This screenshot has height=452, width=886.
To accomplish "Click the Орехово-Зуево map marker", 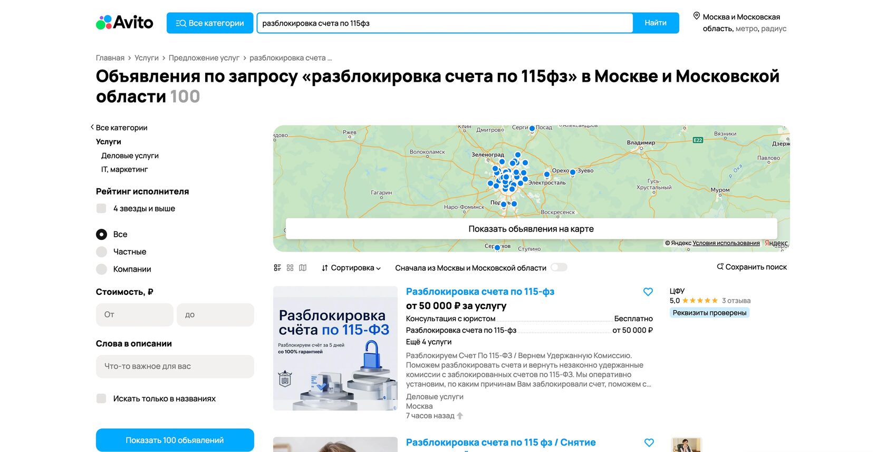I will [573, 172].
